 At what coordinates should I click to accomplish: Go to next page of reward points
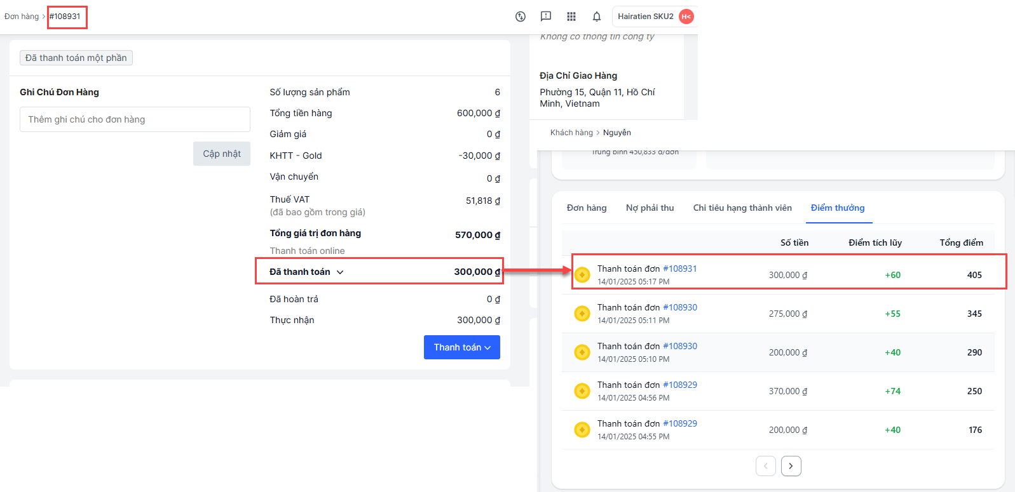point(791,466)
